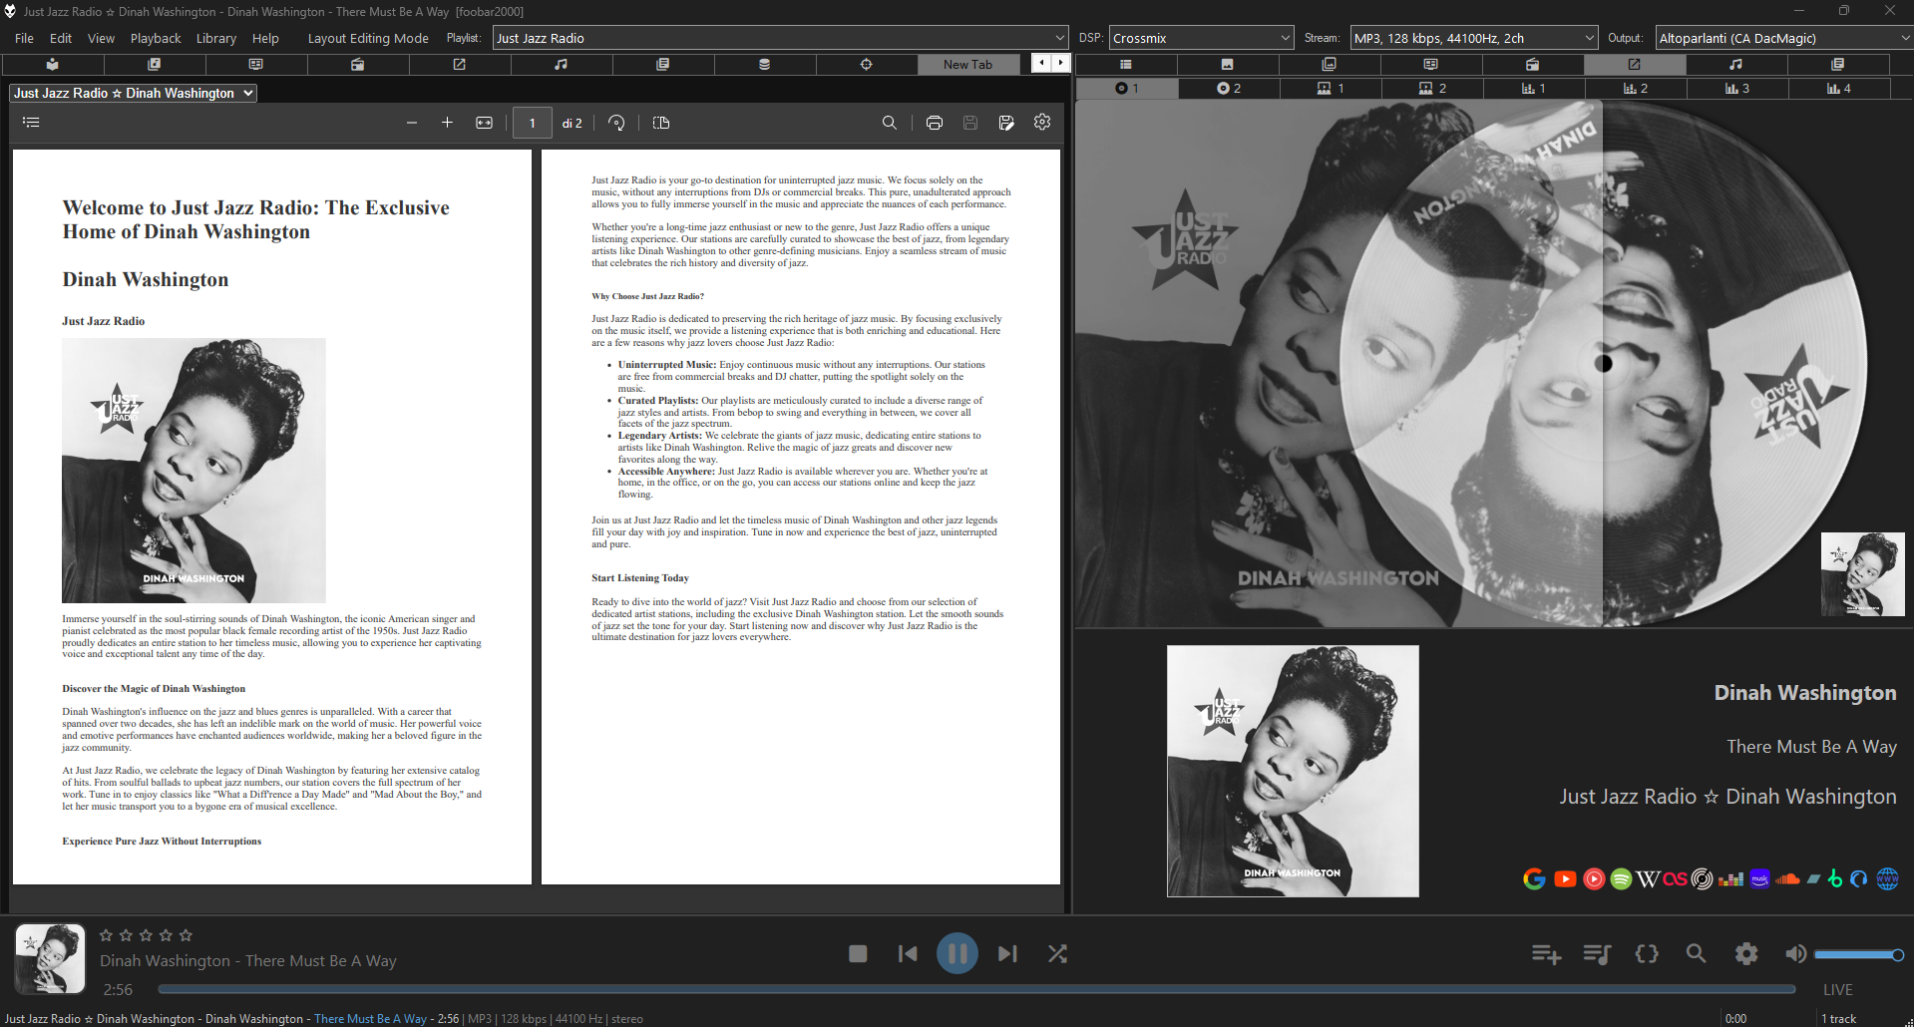Zoom in the PDF with the plus icon

(x=447, y=123)
